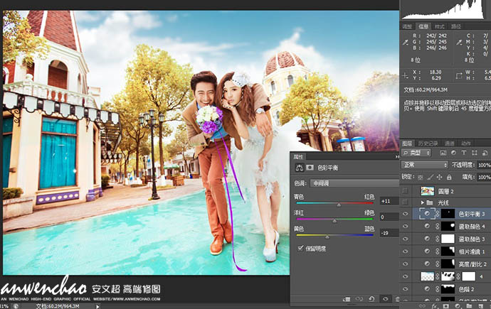
Task: Switch to the 样式 tab
Action: coord(439,26)
